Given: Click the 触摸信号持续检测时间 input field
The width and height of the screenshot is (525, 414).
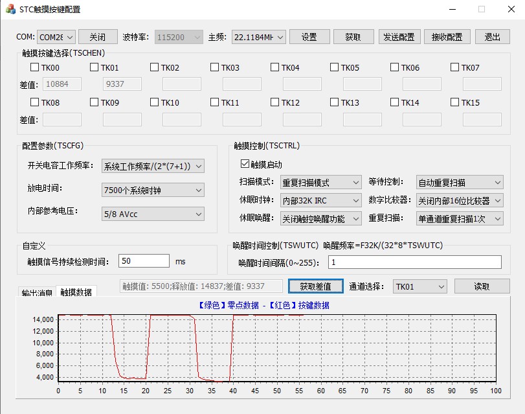Looking at the screenshot, I should 144,261.
